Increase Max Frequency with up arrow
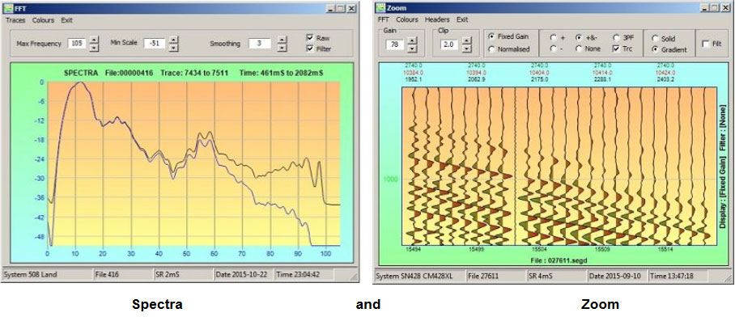Image resolution: width=735 pixels, height=317 pixels. pyautogui.click(x=94, y=40)
